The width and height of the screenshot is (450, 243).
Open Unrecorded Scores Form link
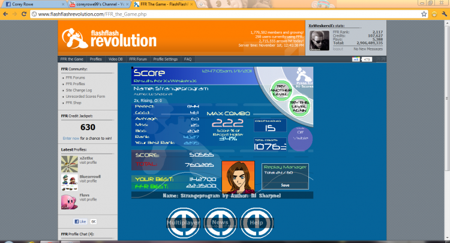click(x=85, y=97)
